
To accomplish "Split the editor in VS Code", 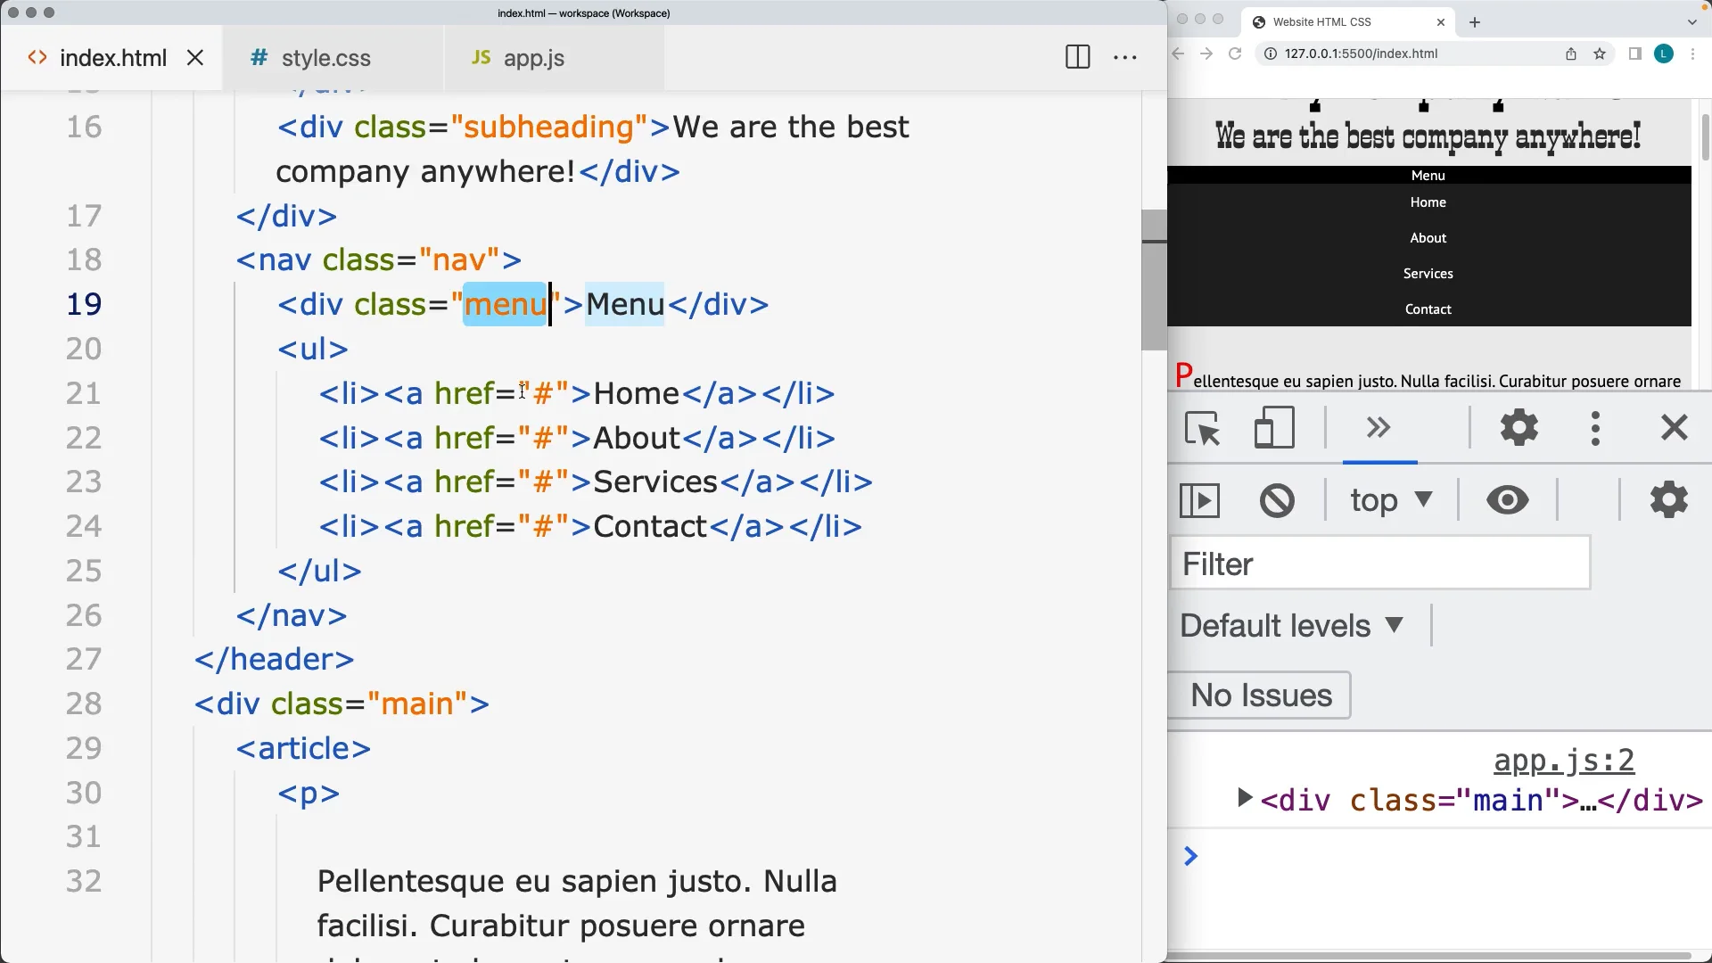I will coord(1077,56).
